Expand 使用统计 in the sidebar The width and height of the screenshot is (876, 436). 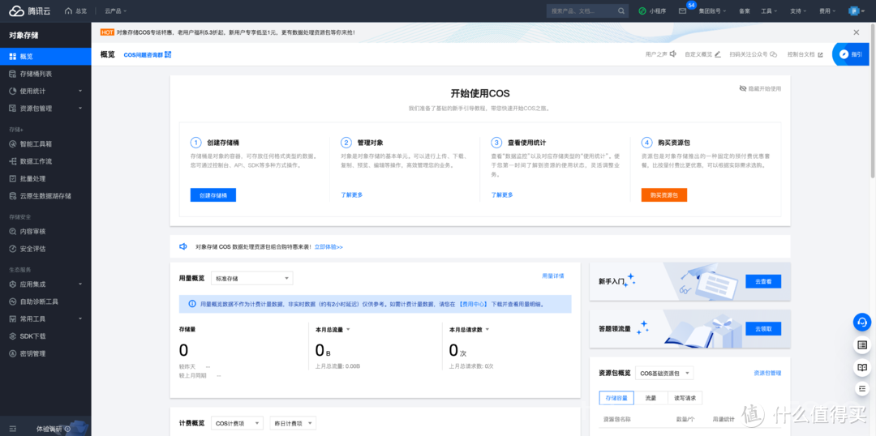pyautogui.click(x=45, y=91)
